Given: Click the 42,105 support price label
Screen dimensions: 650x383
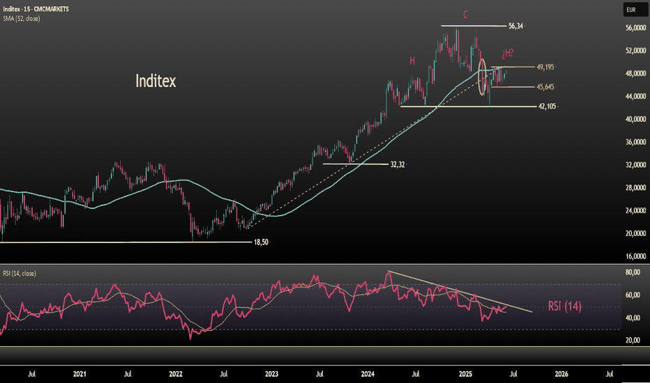Looking at the screenshot, I should click(x=547, y=107).
